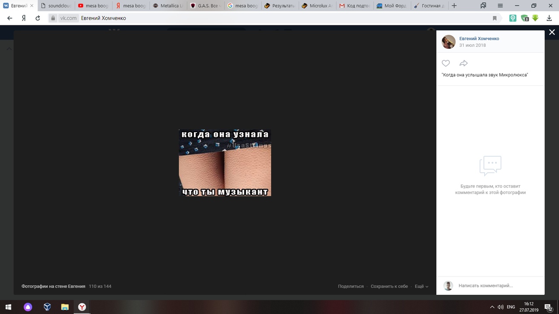Switch to the Результаты tab

point(279,6)
